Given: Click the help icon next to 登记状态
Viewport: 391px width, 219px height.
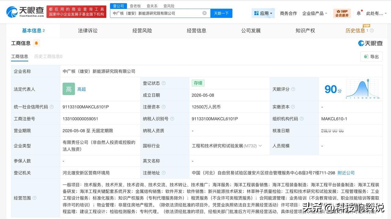Looking at the screenshot, I should 164,83.
